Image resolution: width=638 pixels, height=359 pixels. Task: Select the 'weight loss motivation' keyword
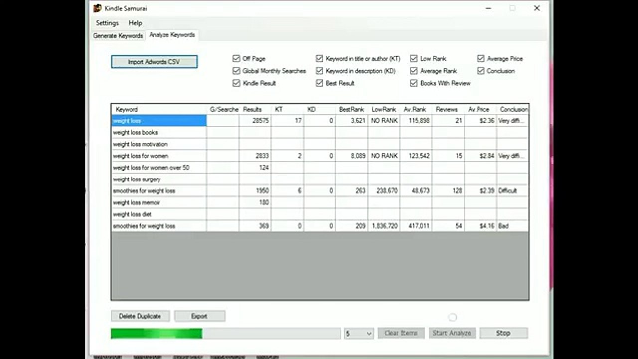click(159, 144)
